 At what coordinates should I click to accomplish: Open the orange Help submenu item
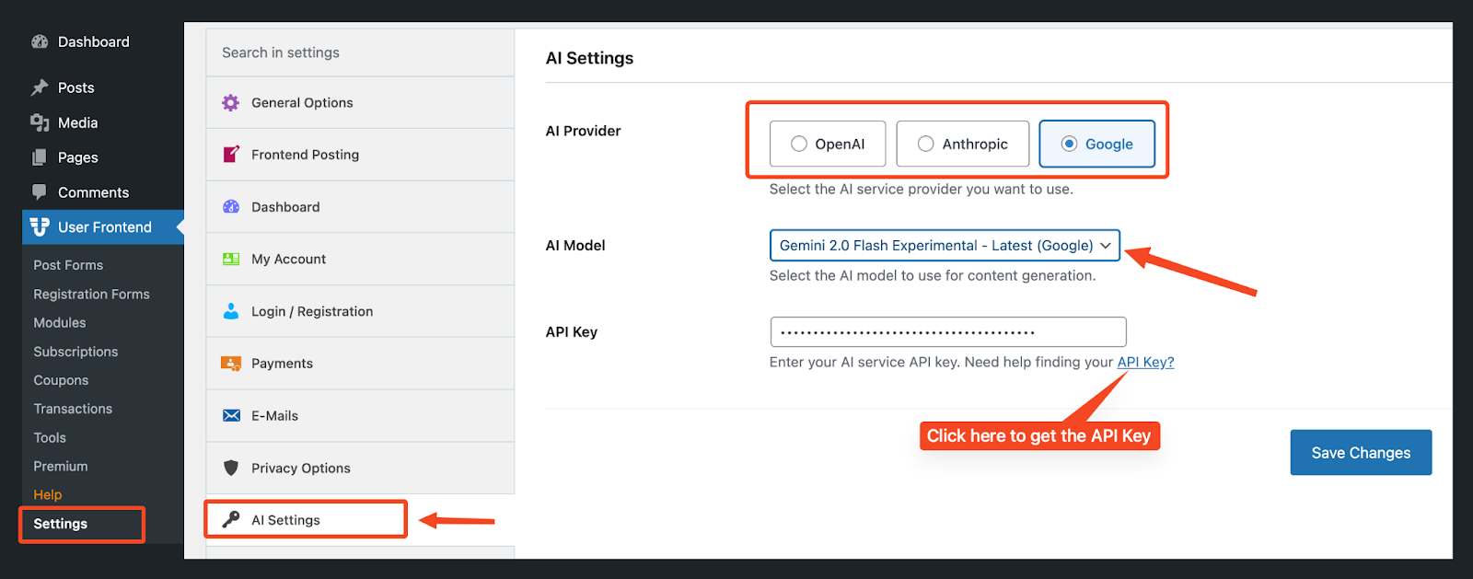click(48, 495)
